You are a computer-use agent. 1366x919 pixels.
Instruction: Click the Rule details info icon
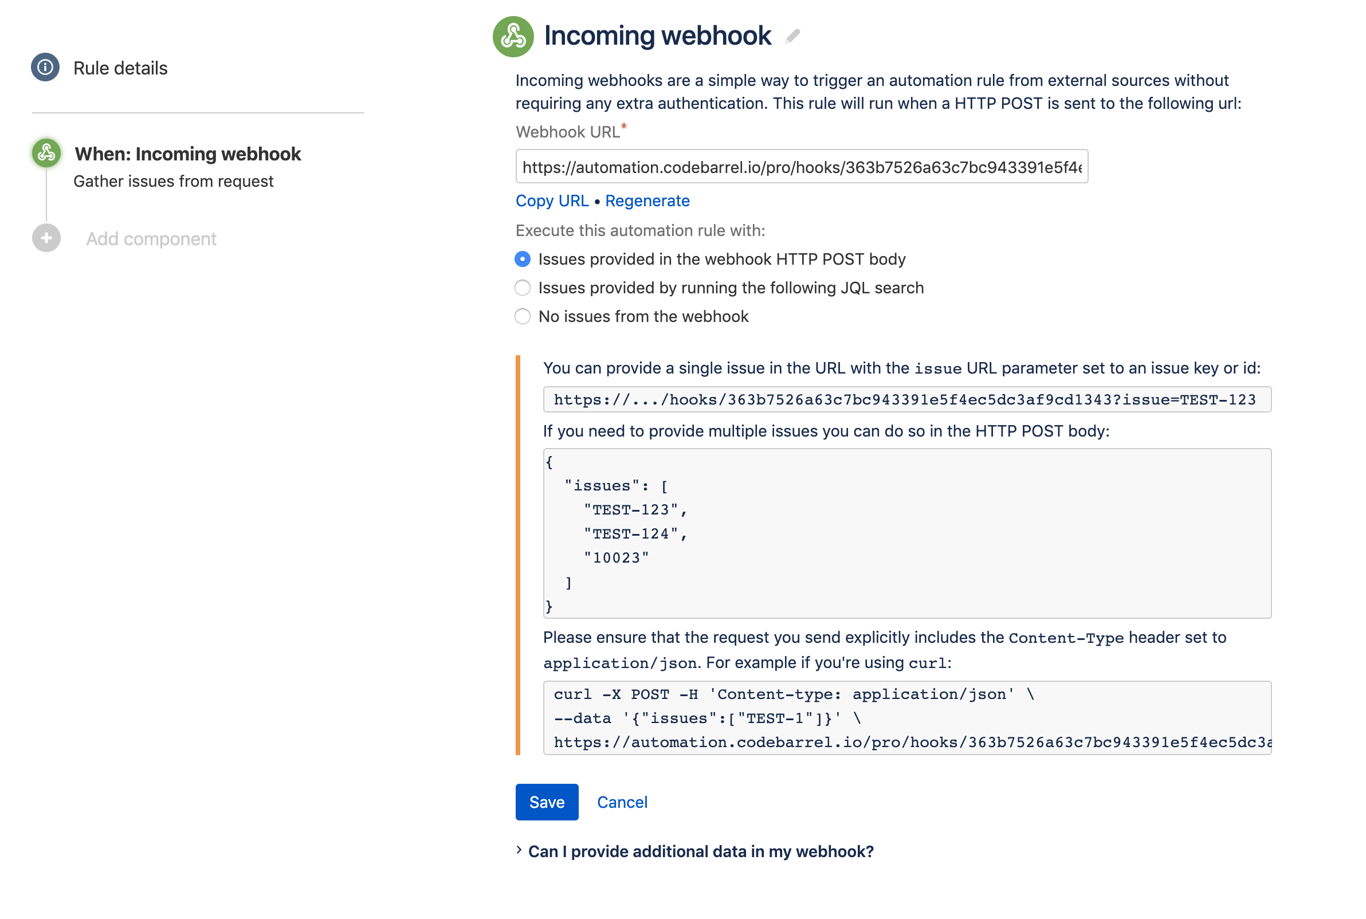pyautogui.click(x=45, y=68)
